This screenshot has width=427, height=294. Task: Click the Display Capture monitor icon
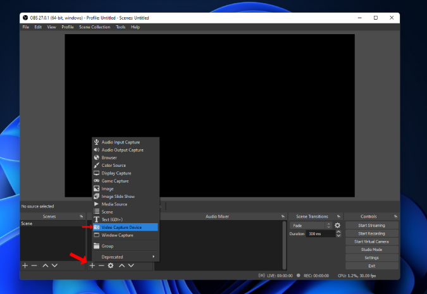(x=96, y=173)
